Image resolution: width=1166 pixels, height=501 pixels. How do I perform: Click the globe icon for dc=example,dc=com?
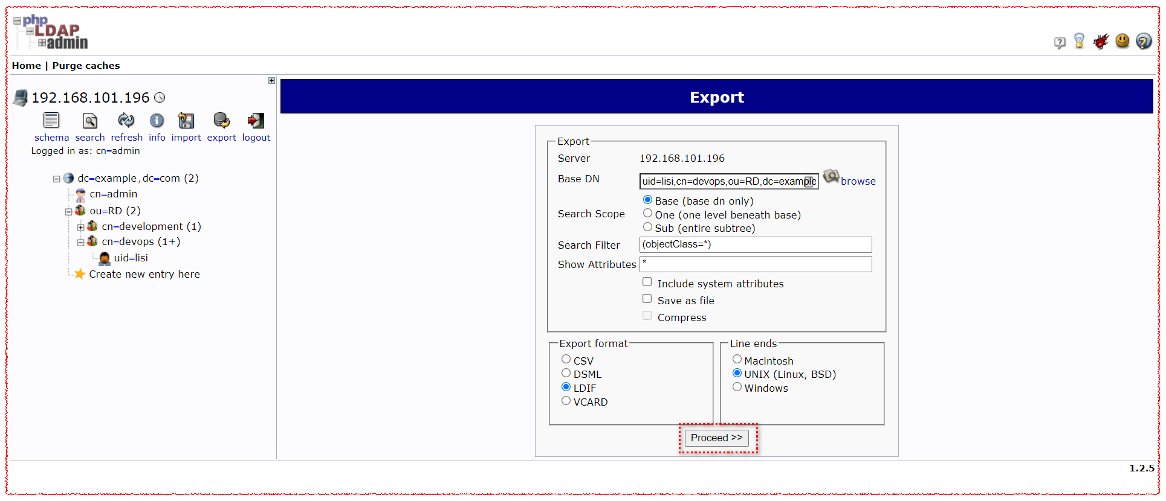[x=68, y=178]
